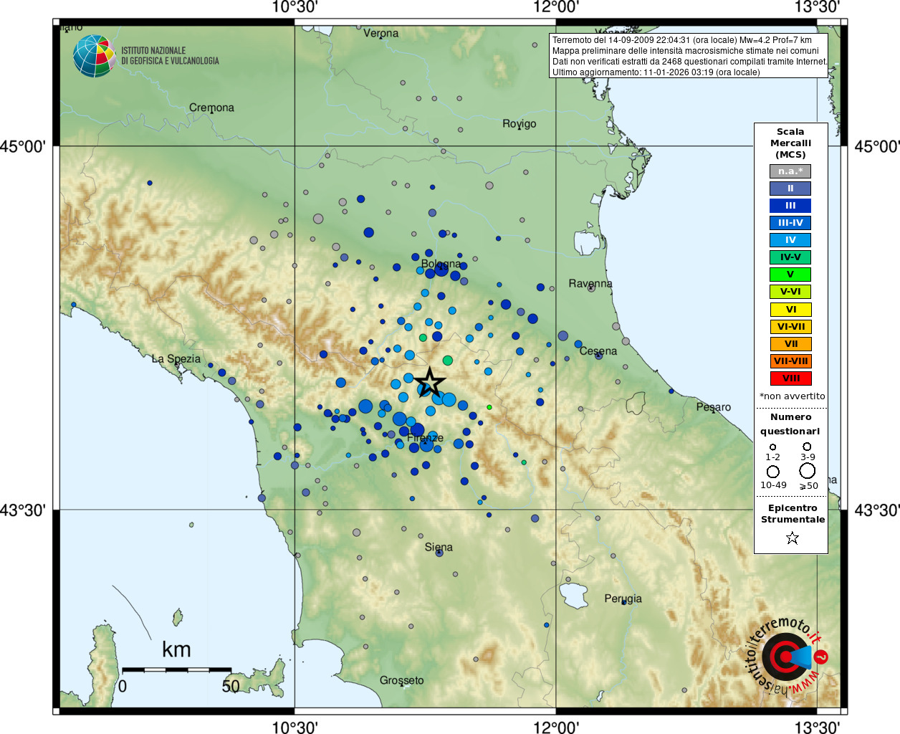Viewport: 900px width, 734px height.
Task: Click the V green legend swatch
Action: pyautogui.click(x=790, y=275)
